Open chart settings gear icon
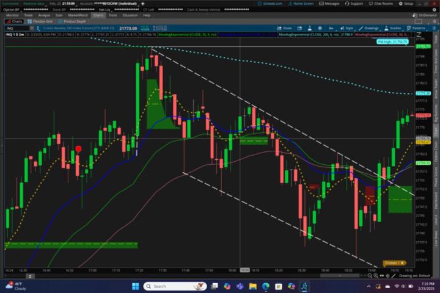The width and height of the screenshot is (440, 293). click(x=320, y=28)
